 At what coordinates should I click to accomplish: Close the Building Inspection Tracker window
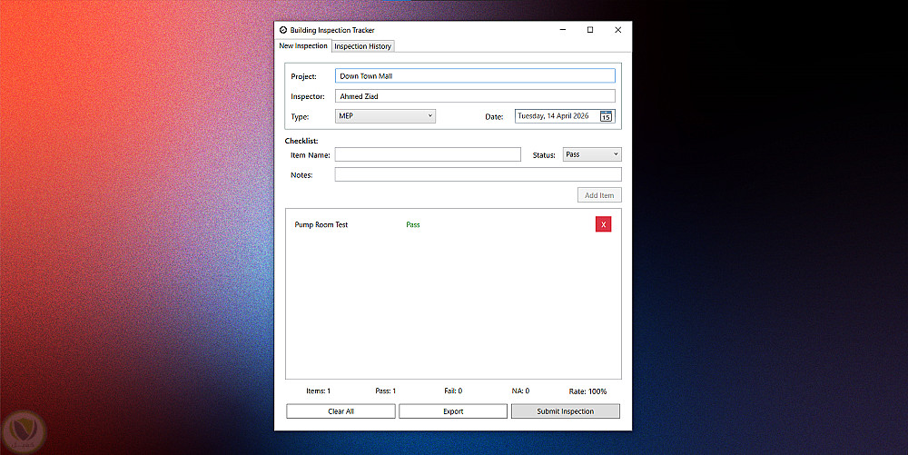pyautogui.click(x=617, y=30)
